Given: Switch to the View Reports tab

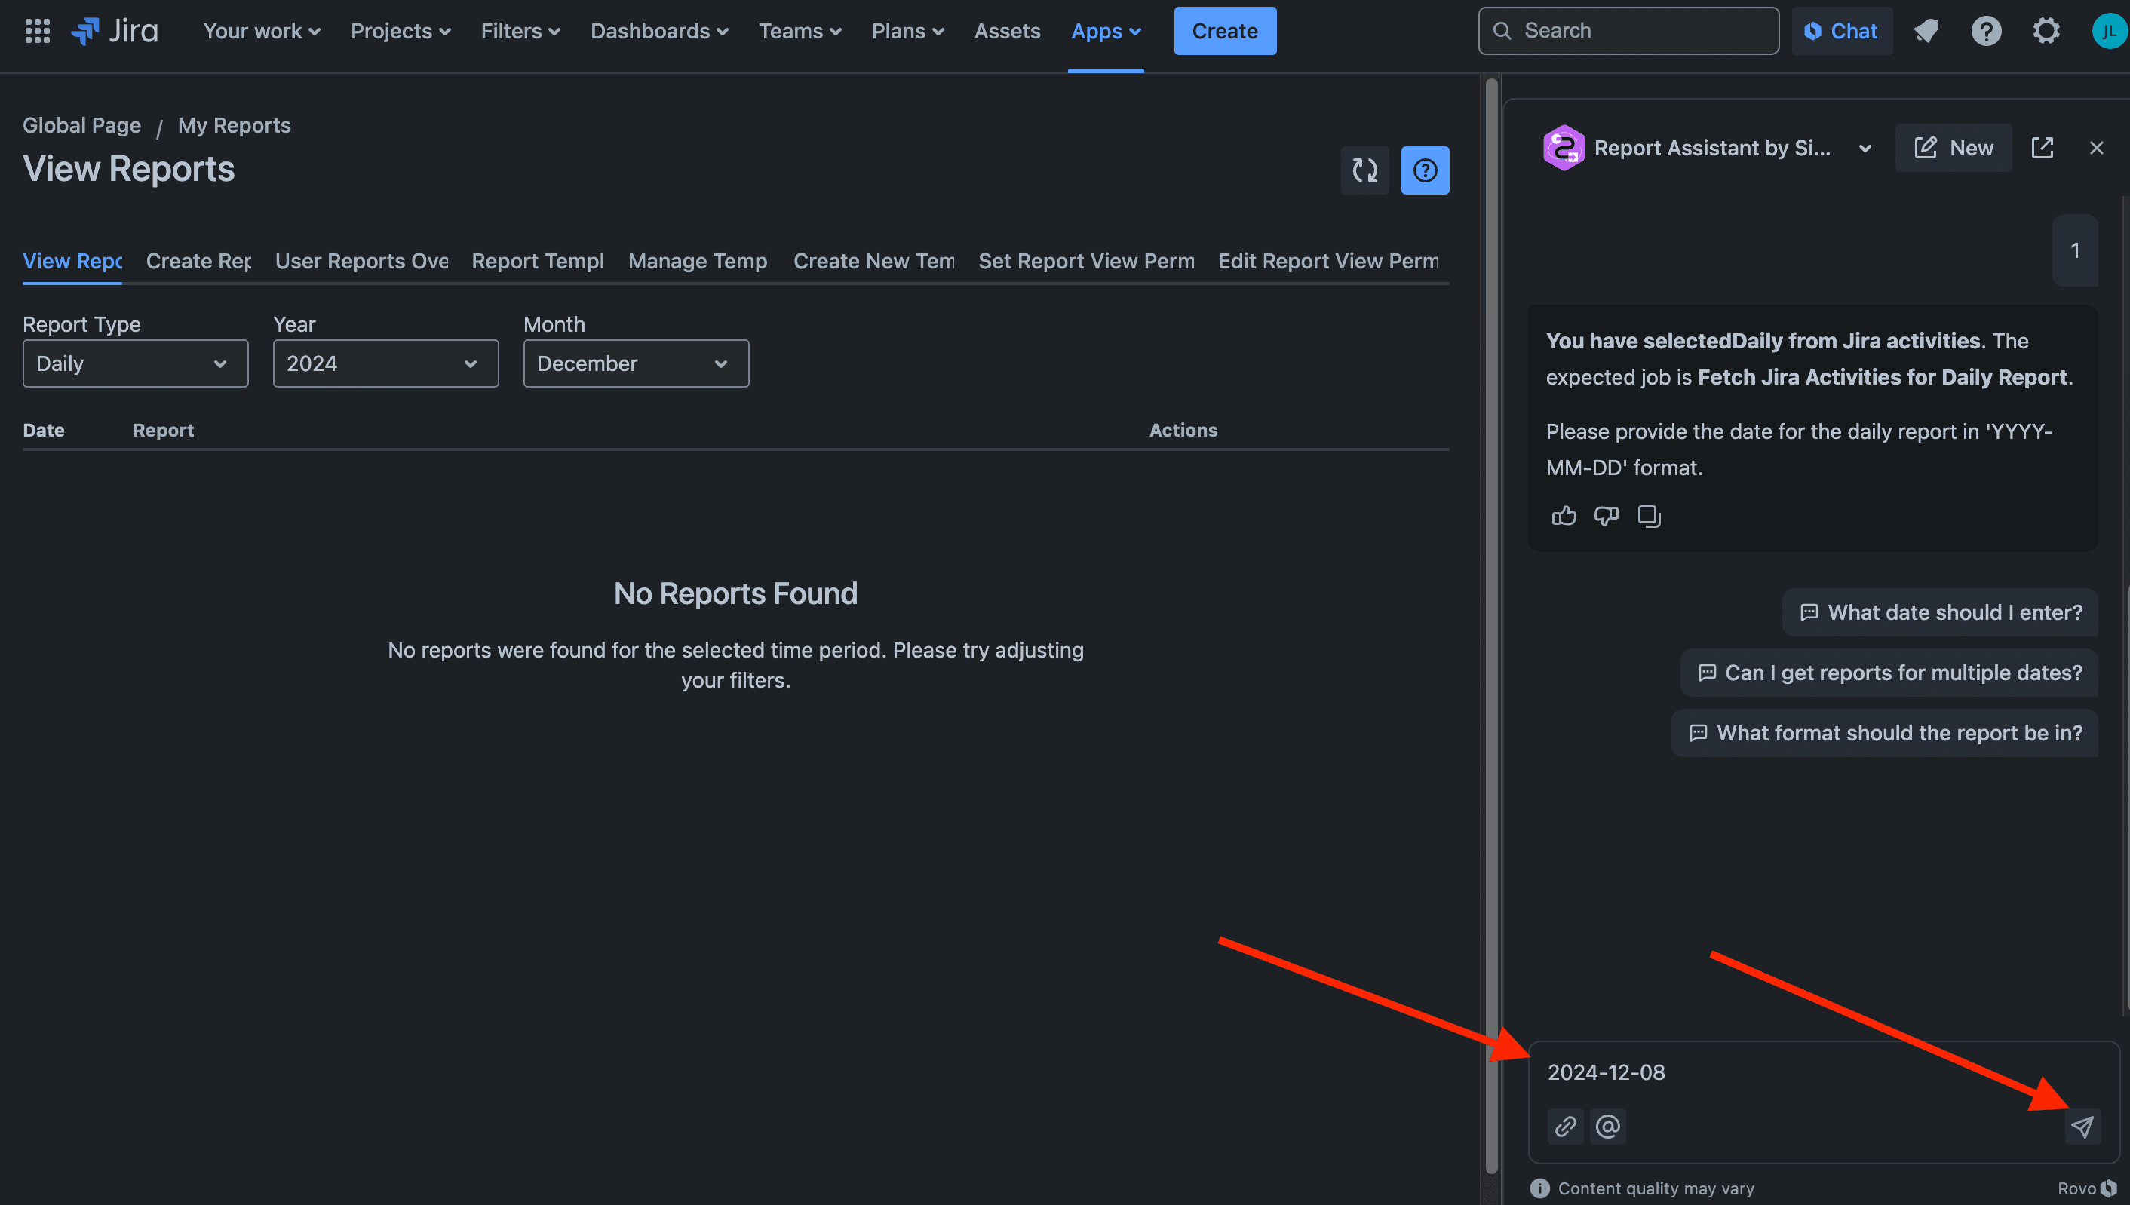Looking at the screenshot, I should point(72,261).
